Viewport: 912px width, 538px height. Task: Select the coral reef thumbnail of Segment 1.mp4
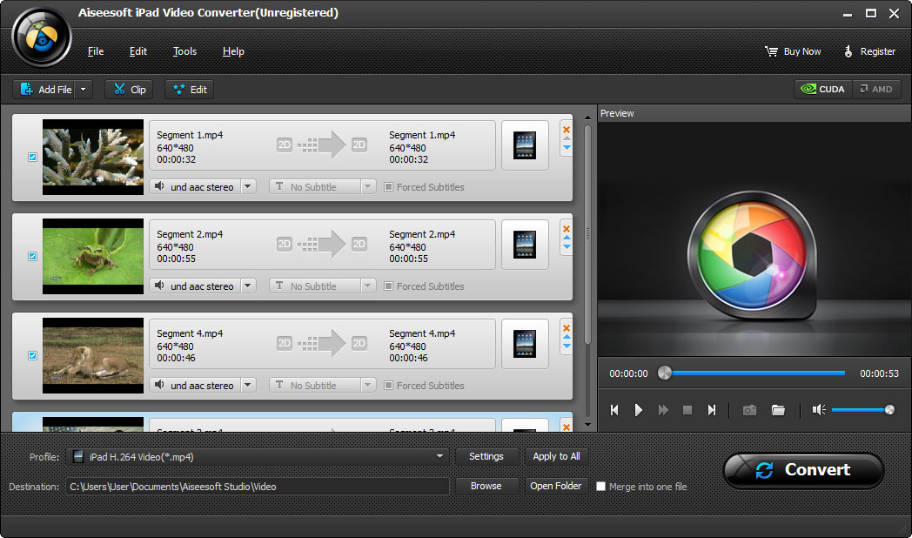(x=93, y=157)
